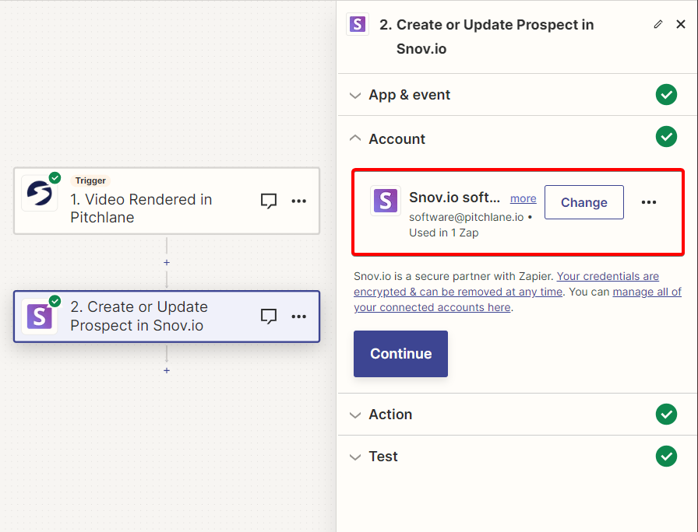Open comment icon on Create or Update Prospect step
The width and height of the screenshot is (698, 532).
point(269,317)
